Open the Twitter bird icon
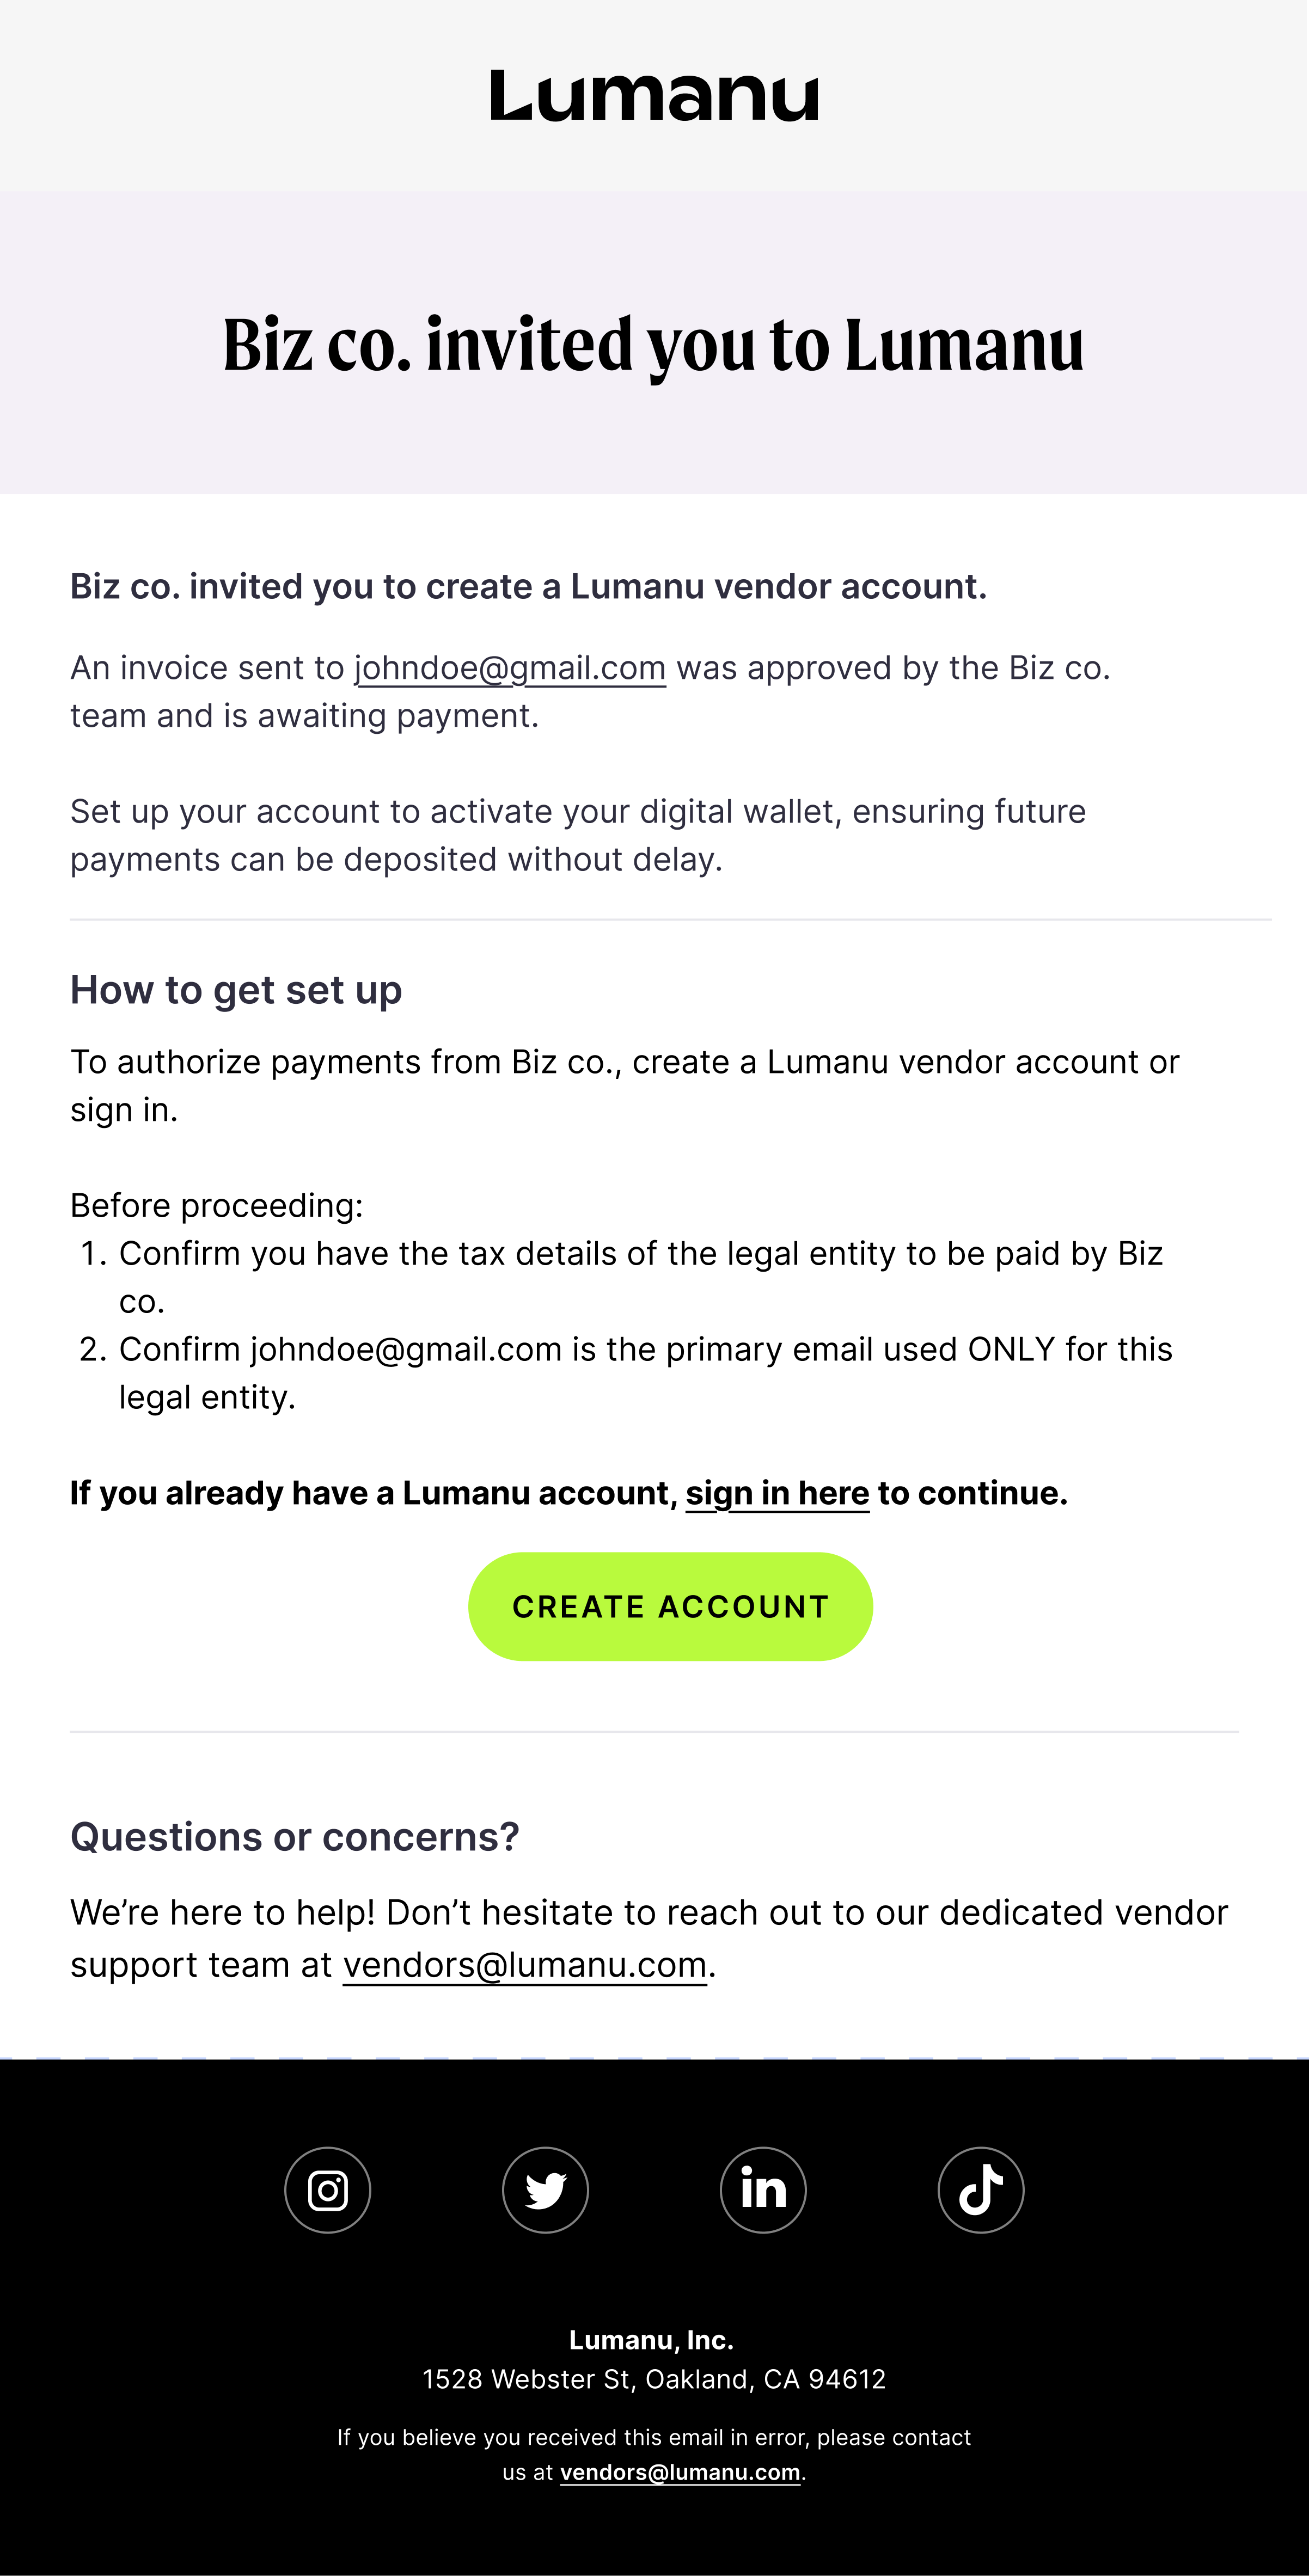This screenshot has height=2576, width=1309. (x=545, y=2190)
